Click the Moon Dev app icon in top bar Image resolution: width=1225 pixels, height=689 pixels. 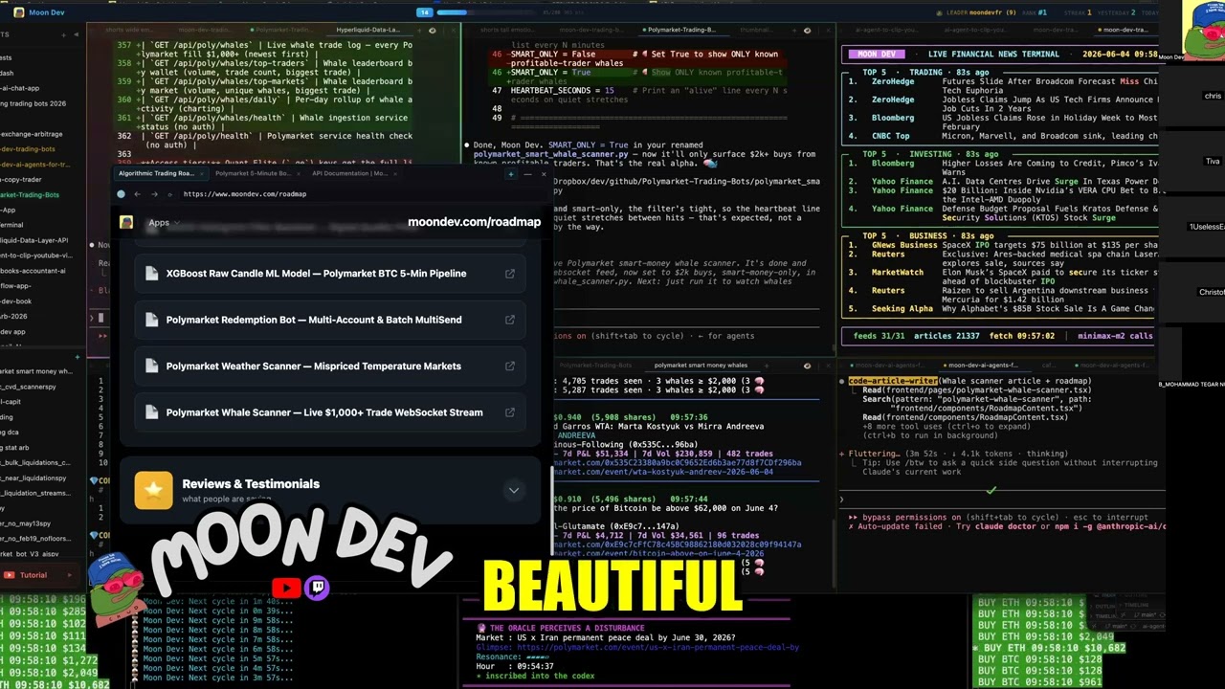point(19,12)
